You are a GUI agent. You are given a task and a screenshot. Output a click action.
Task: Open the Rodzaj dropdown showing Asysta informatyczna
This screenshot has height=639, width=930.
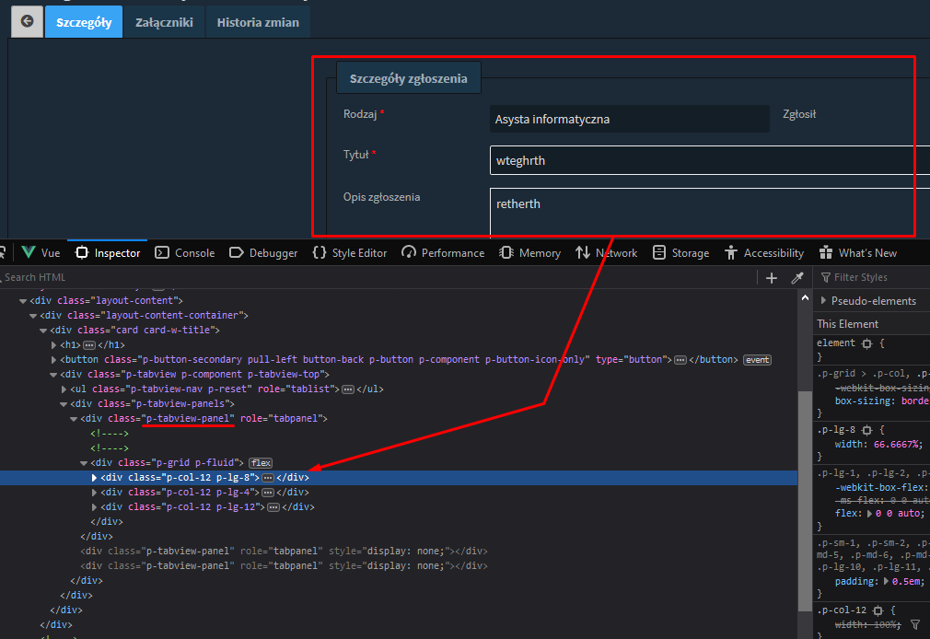pyautogui.click(x=629, y=119)
